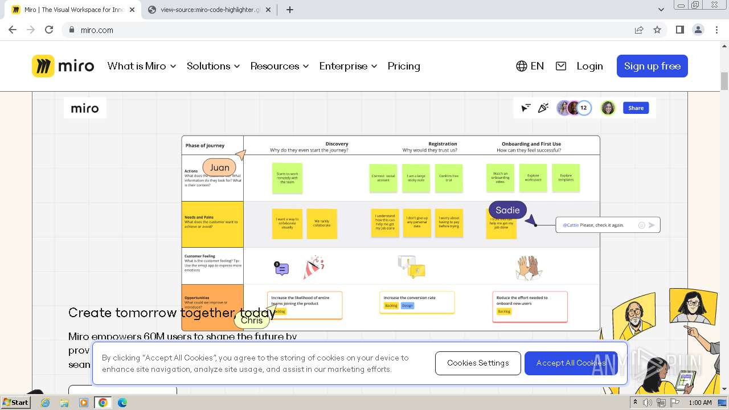The image size is (729, 410).
Task: Click send arrow in comment box
Action: click(x=652, y=225)
